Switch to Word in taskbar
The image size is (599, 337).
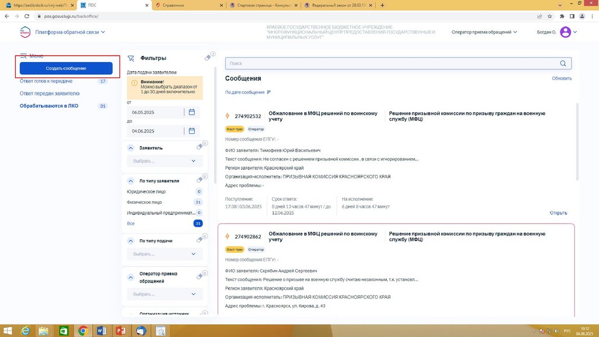(102, 331)
